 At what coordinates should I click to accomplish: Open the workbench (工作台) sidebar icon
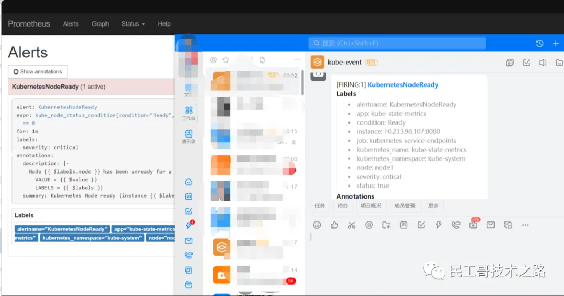pos(189,113)
